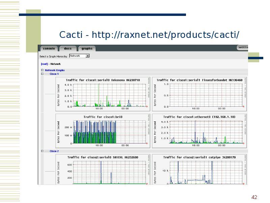Click the [root] breadcrumb link
This screenshot has width=270, height=203.
(x=44, y=64)
